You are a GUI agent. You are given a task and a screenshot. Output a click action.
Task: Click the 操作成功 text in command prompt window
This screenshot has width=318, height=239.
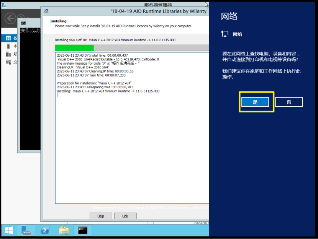pos(30,31)
